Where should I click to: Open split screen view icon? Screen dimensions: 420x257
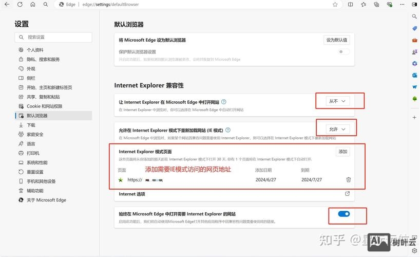[351, 5]
